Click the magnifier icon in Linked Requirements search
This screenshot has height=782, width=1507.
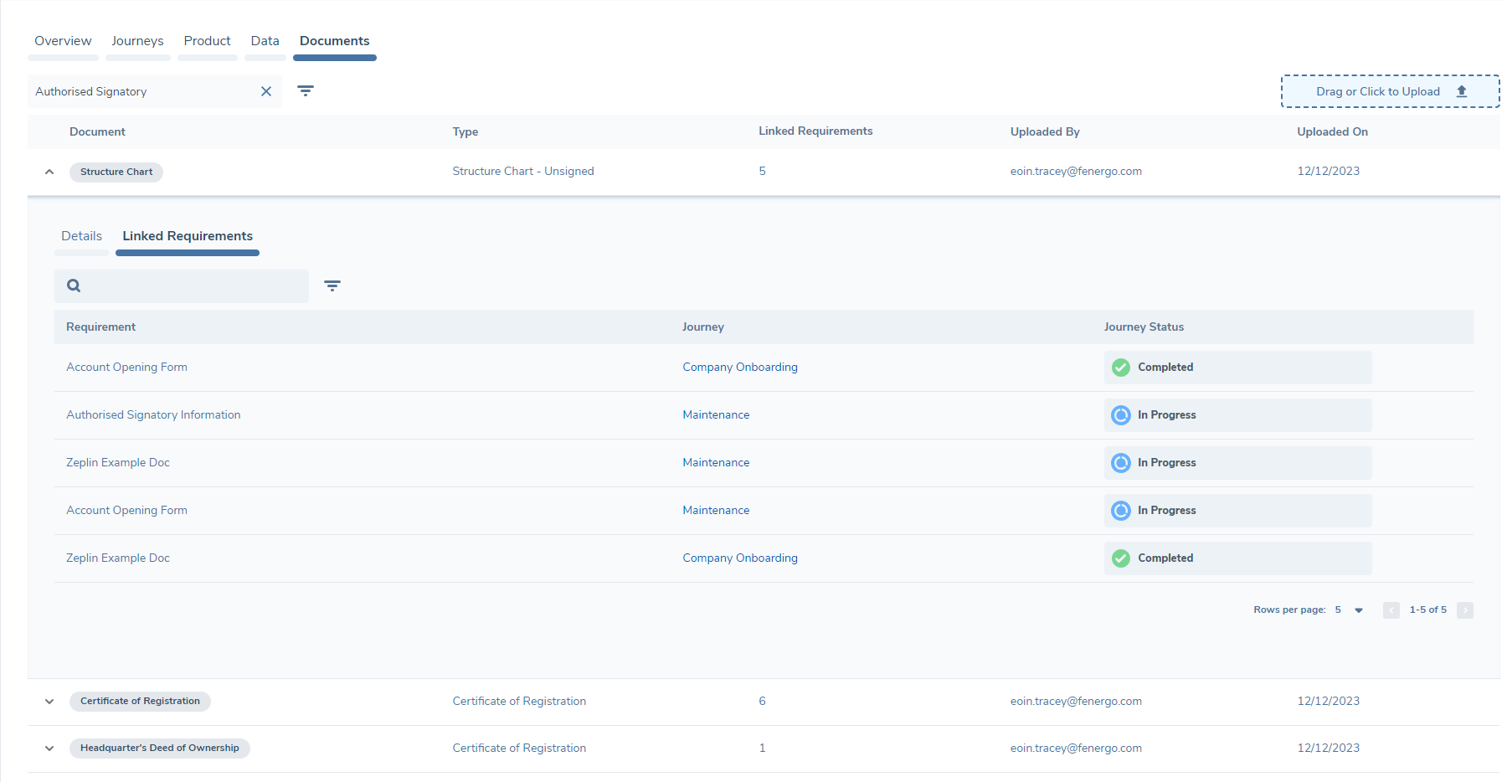pos(74,286)
